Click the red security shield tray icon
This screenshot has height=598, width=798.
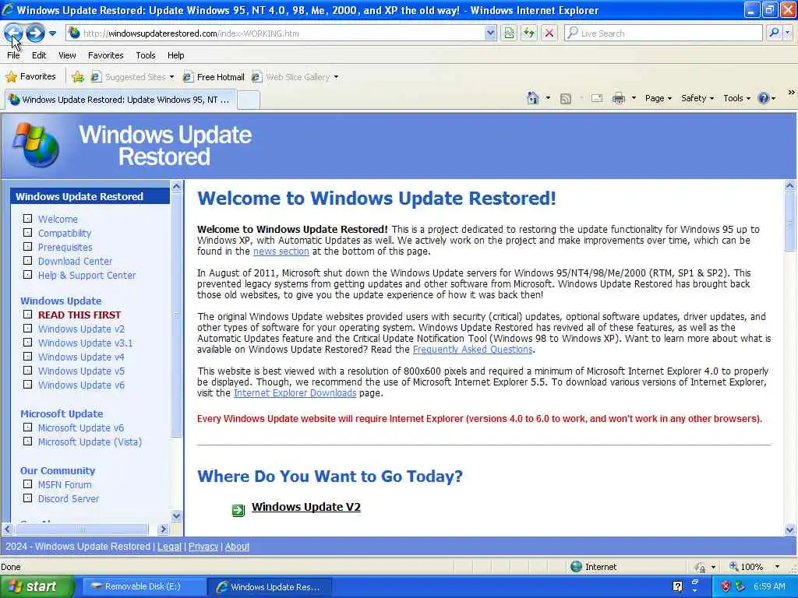[x=726, y=587]
